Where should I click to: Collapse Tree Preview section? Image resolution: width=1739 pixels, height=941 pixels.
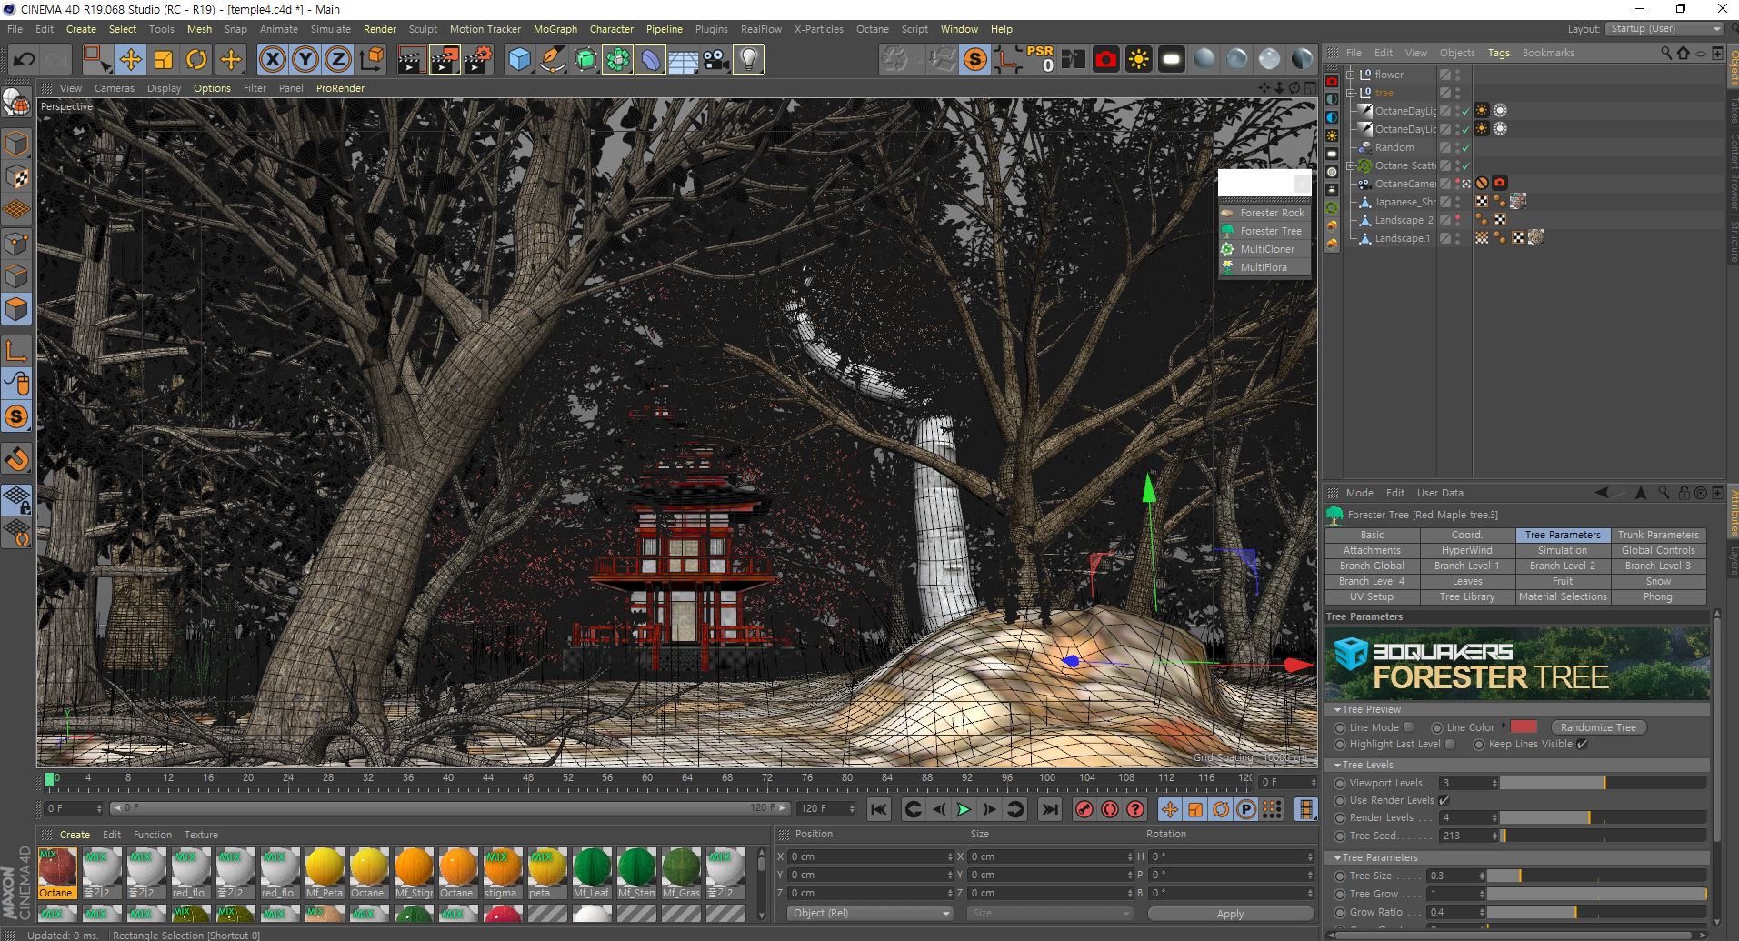click(1337, 709)
